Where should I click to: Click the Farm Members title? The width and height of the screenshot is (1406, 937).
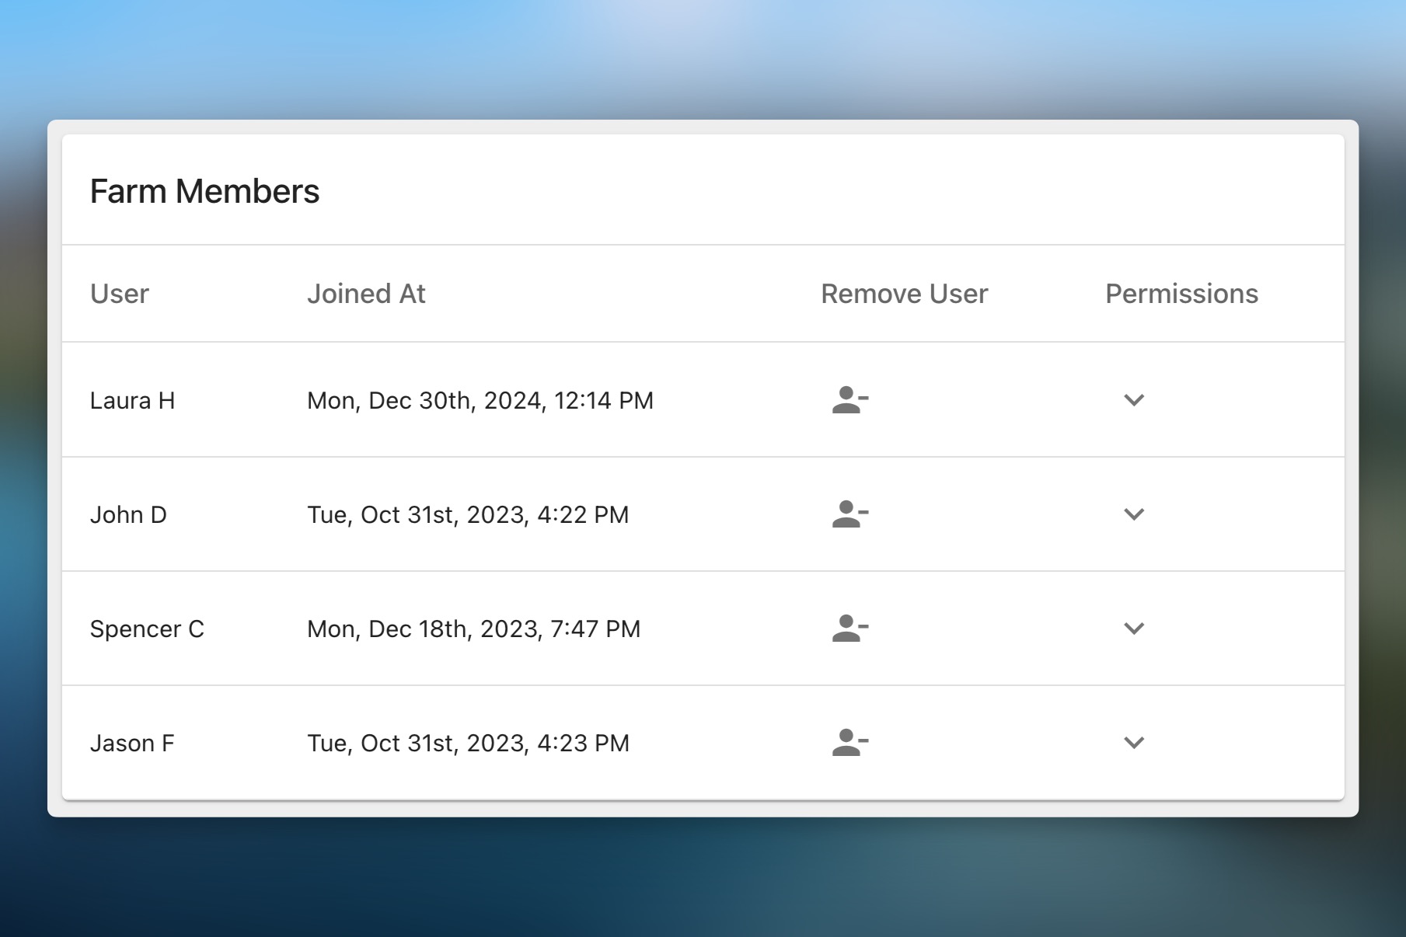[x=206, y=190]
